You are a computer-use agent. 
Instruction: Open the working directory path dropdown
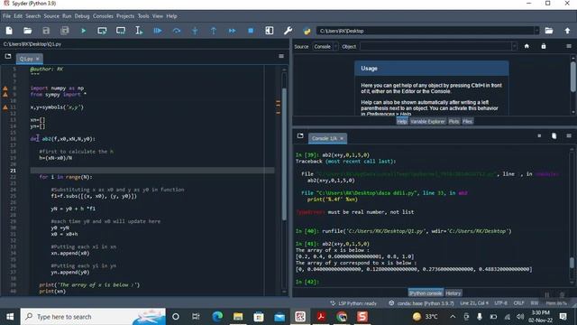point(536,31)
